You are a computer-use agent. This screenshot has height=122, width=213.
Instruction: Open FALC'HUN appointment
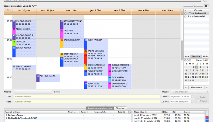(x=72, y=34)
